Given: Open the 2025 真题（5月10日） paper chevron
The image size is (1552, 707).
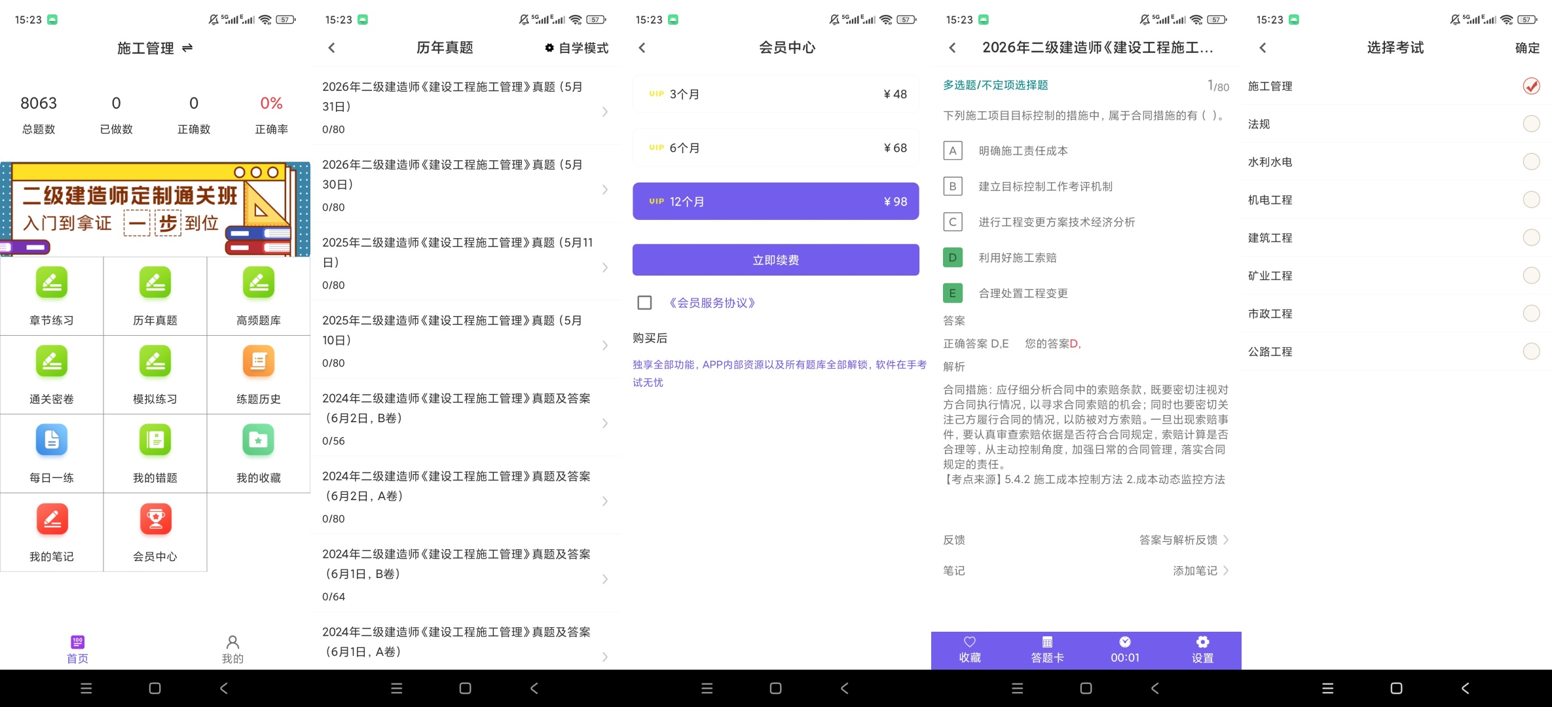Looking at the screenshot, I should point(605,346).
